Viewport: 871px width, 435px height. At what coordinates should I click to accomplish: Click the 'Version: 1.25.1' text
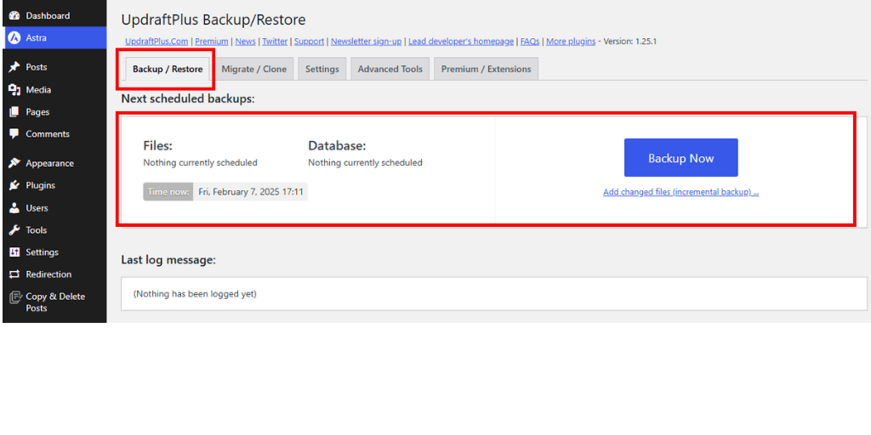coord(630,41)
